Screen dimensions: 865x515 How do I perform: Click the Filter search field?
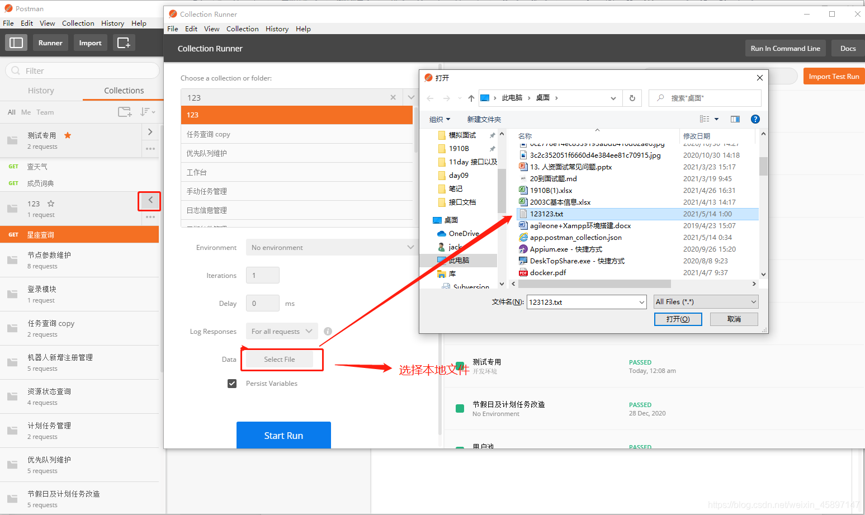(x=83, y=70)
